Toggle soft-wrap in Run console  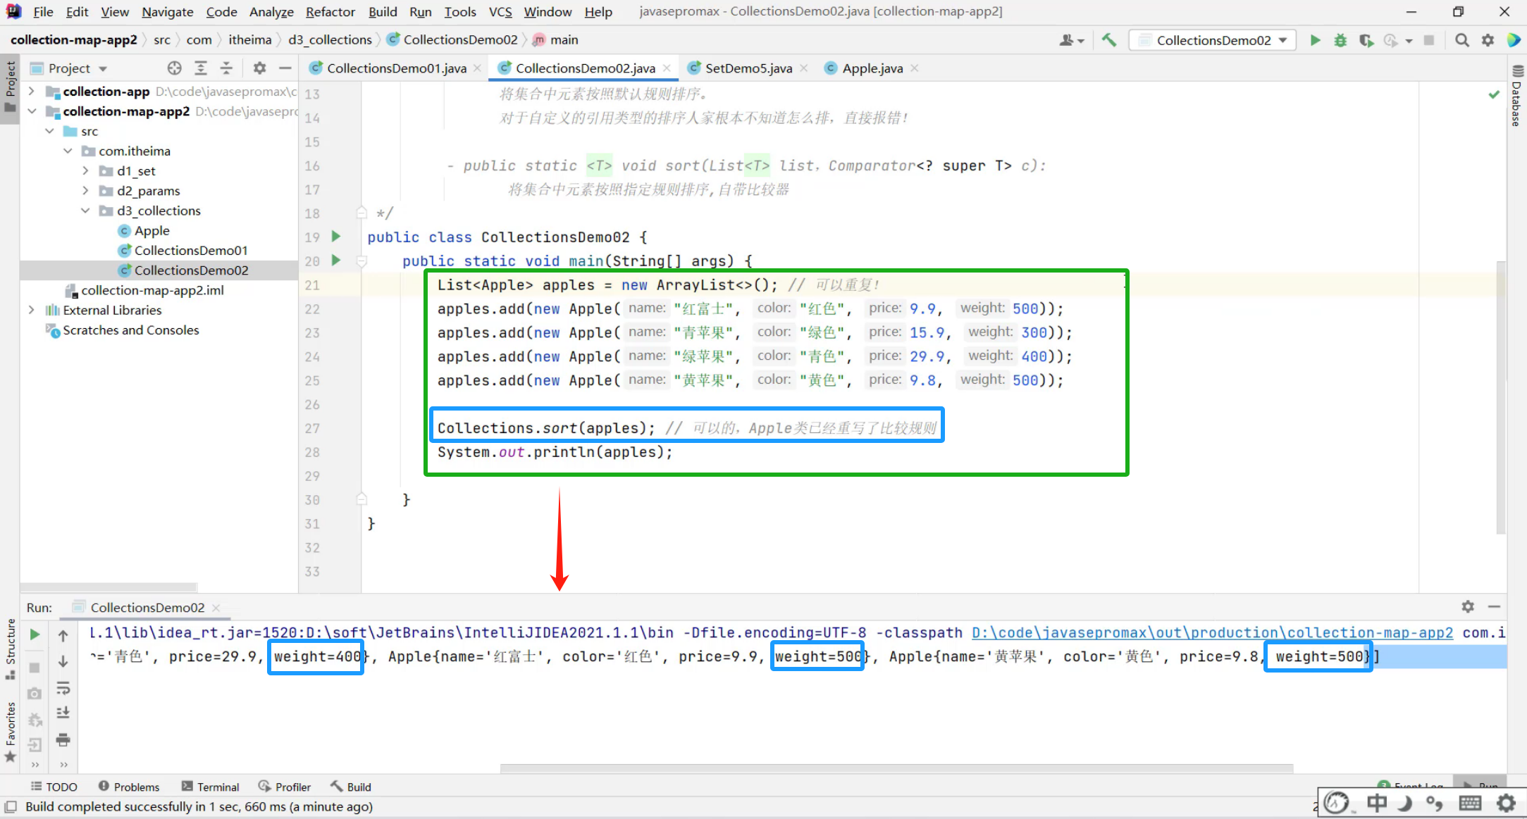pos(63,687)
